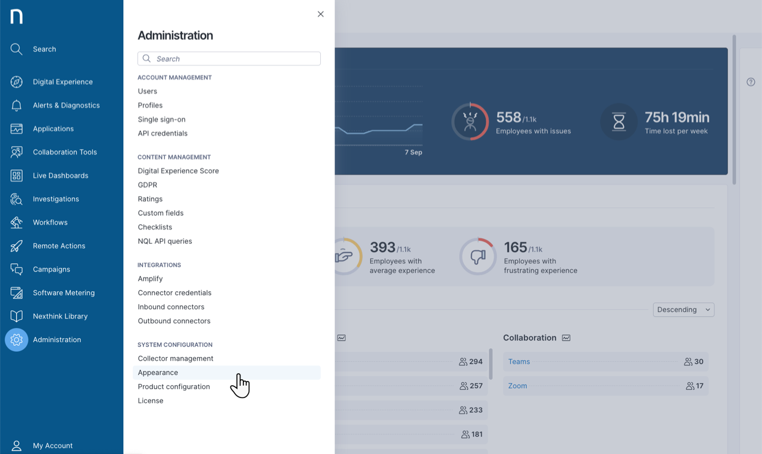Click the trend chart icon beside Collaboration
Screen dimensions: 762x454
coord(566,337)
